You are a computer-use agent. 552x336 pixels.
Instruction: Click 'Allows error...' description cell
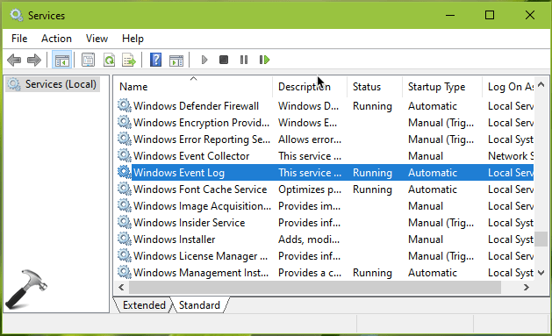click(310, 139)
